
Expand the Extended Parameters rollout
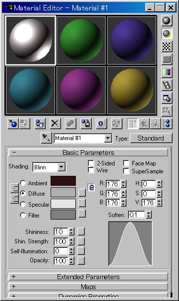(88, 277)
